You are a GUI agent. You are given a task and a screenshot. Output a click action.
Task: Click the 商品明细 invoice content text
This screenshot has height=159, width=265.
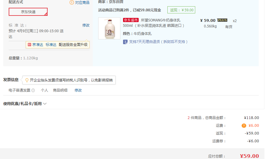point(60,90)
